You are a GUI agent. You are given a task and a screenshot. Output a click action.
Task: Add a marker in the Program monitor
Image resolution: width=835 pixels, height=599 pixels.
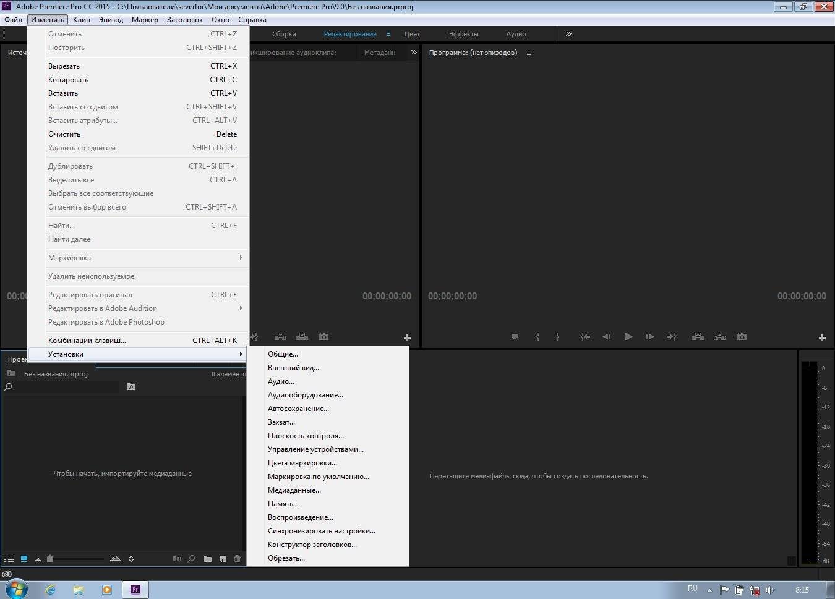tap(515, 337)
